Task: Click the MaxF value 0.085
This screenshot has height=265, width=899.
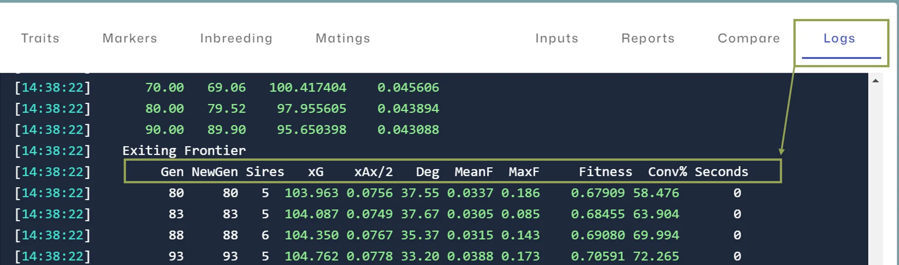Action: pos(521,214)
